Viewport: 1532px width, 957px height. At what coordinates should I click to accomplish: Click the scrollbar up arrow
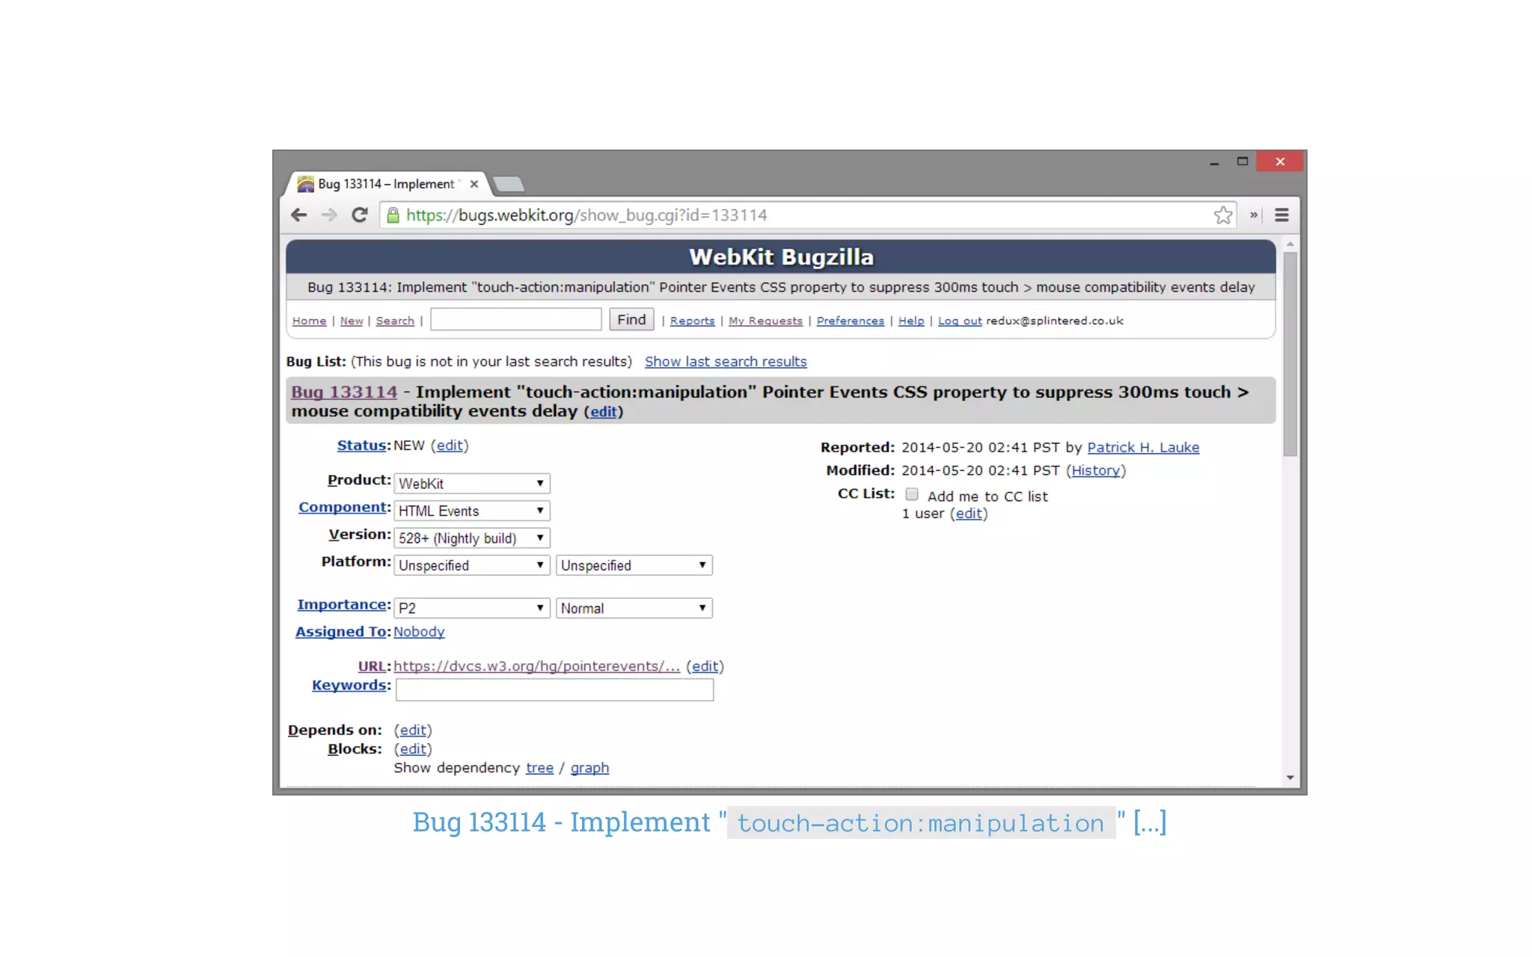pos(1290,244)
